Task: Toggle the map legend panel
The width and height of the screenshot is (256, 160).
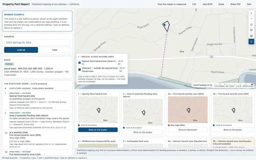Action: click(251, 42)
